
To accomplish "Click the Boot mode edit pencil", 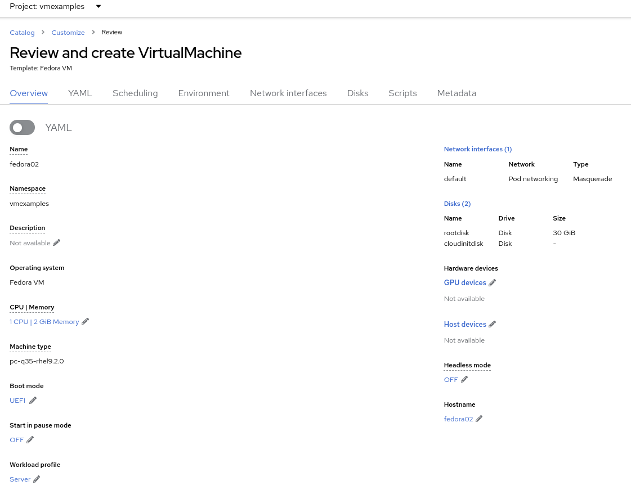I will coord(33,401).
